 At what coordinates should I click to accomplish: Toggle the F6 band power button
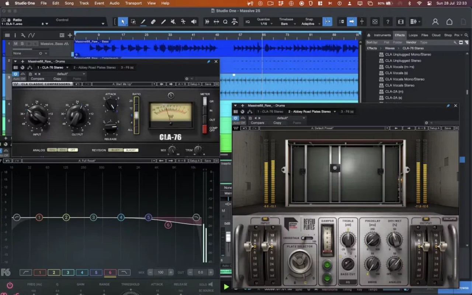pyautogui.click(x=10, y=285)
